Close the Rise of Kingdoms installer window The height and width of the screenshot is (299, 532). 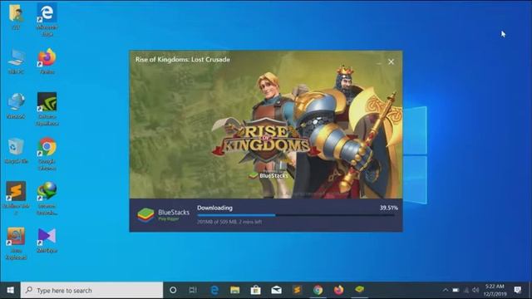392,61
